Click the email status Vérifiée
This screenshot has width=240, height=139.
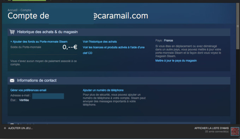click(24, 100)
